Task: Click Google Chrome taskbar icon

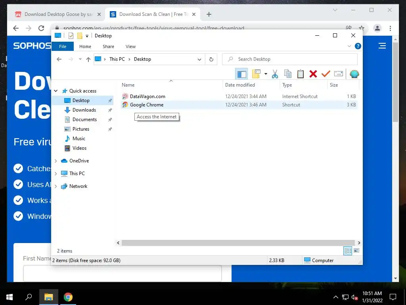Action: coord(68,297)
